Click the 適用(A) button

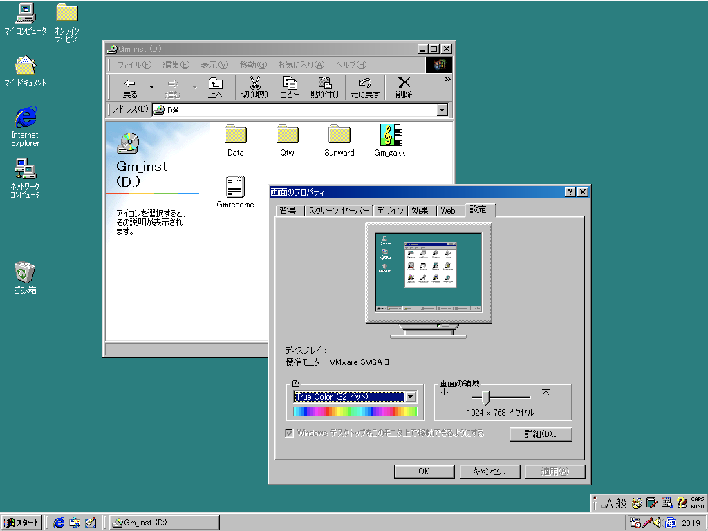(x=555, y=472)
